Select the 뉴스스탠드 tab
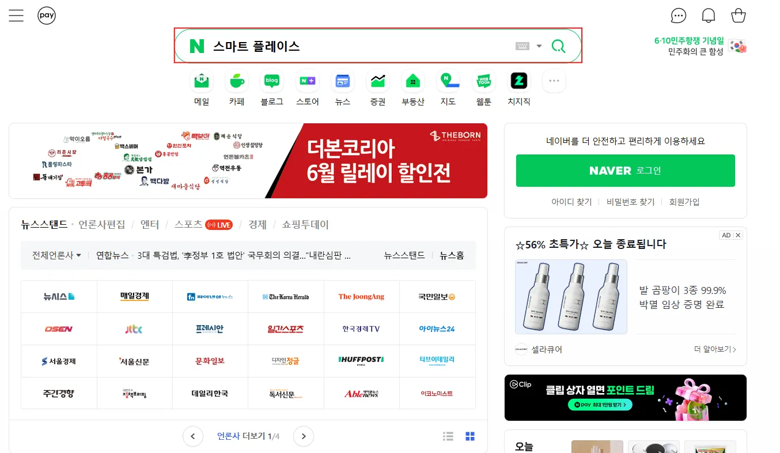The width and height of the screenshot is (780, 453). coord(44,225)
